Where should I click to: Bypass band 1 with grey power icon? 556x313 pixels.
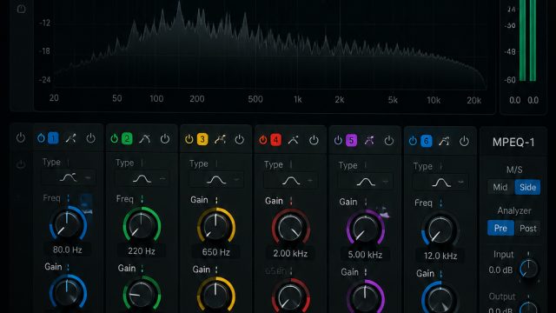90,138
